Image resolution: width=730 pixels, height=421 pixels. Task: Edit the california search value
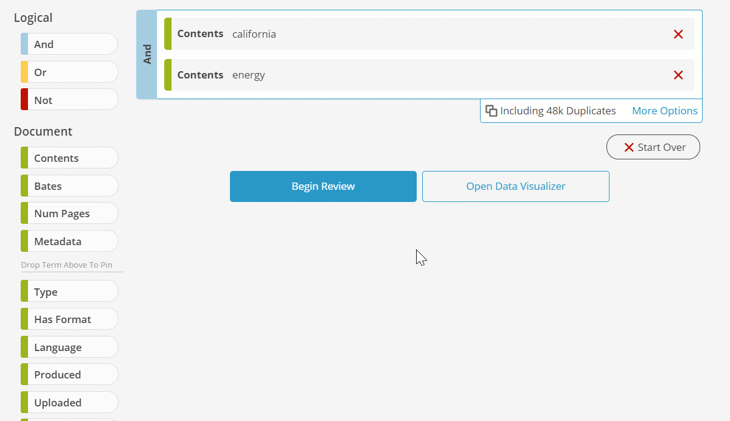point(254,34)
